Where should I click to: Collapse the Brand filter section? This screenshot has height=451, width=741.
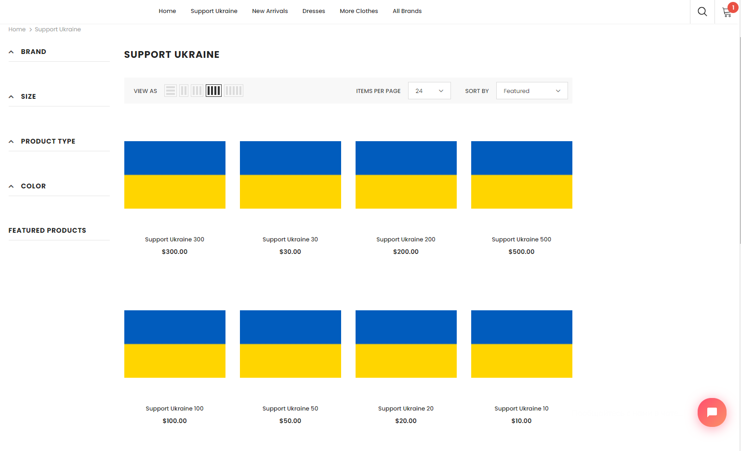pyautogui.click(x=59, y=52)
